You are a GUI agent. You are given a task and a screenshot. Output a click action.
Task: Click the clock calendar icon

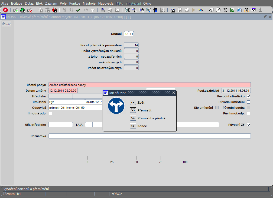coord(218,10)
